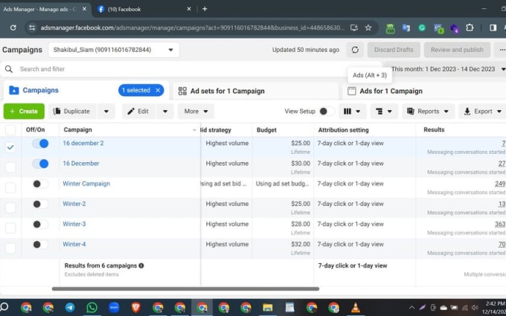Screen dimensions: 506x316
Task: Turn off the 16 December campaign
Action: tap(40, 164)
